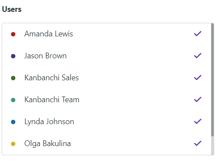The width and height of the screenshot is (219, 161).
Task: Choose Kanbanchi Sales in the users list
Action: pyautogui.click(x=51, y=78)
